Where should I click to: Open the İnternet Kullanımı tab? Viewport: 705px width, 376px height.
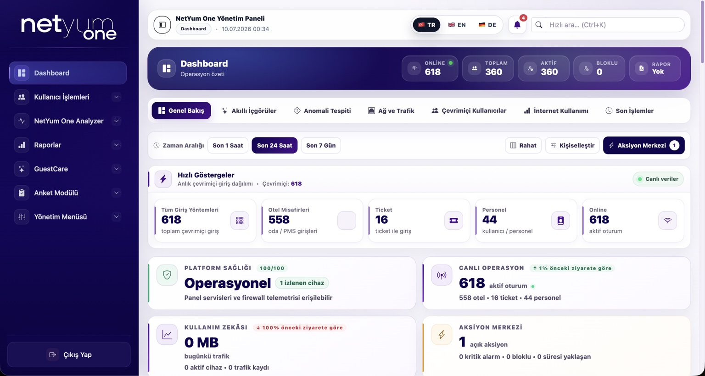(x=556, y=111)
